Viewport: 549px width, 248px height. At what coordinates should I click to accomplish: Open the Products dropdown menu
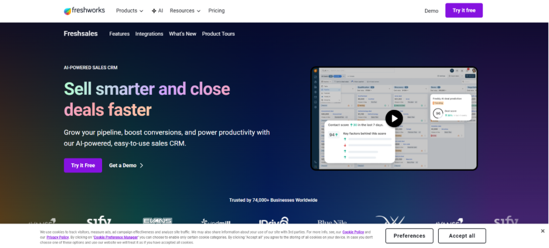click(x=130, y=11)
